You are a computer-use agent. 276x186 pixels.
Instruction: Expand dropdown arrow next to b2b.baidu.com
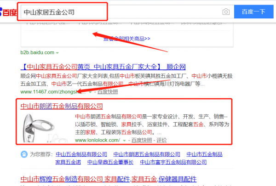(57, 52)
